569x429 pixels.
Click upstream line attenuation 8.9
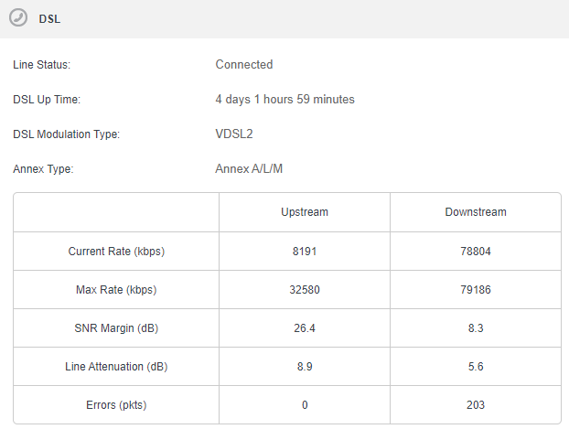click(305, 367)
